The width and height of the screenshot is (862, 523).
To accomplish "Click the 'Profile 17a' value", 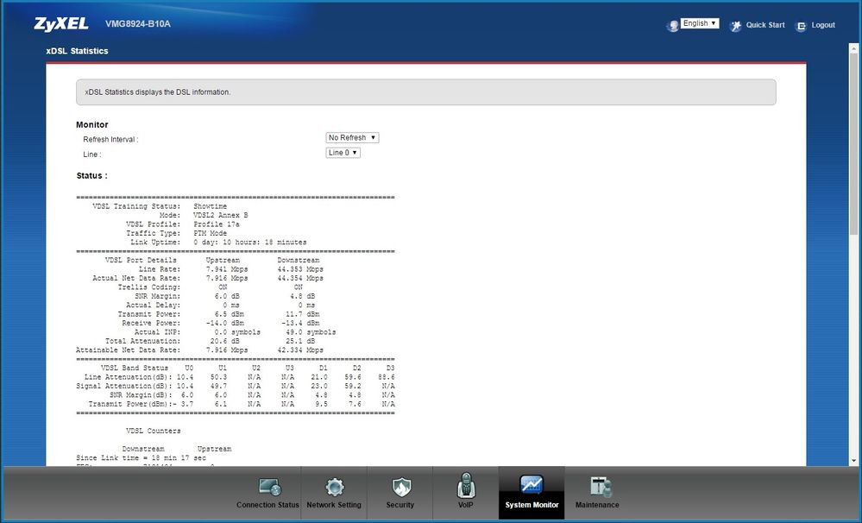I will [216, 224].
